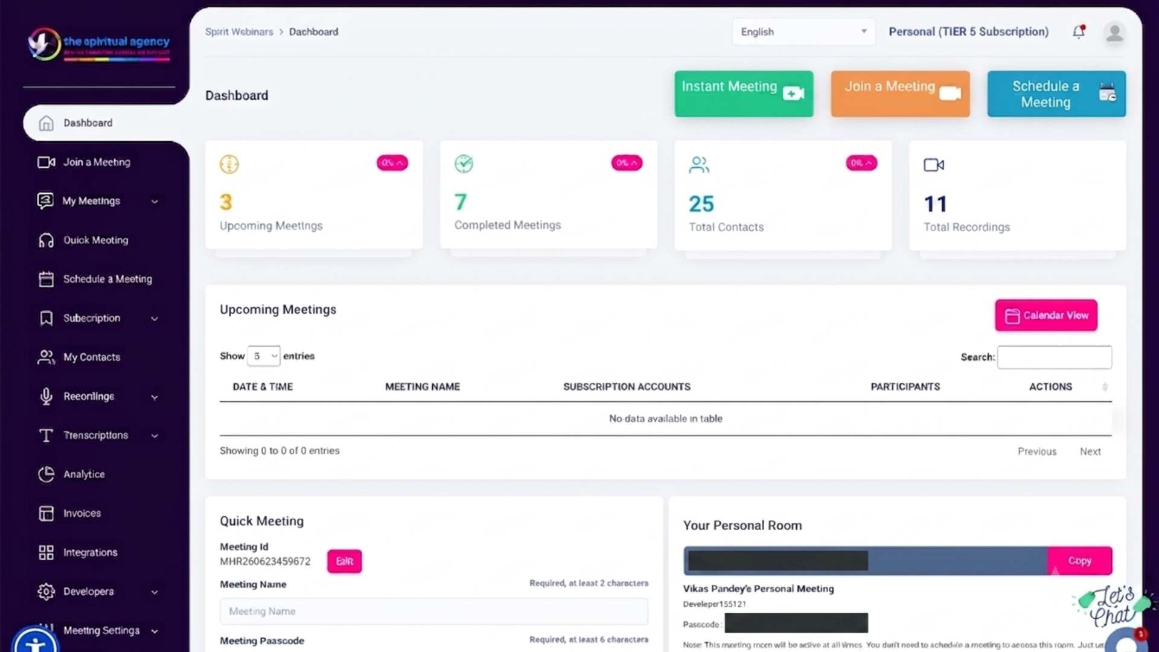Open Analytics in the sidebar
Viewport: 1159px width, 652px height.
pos(84,475)
